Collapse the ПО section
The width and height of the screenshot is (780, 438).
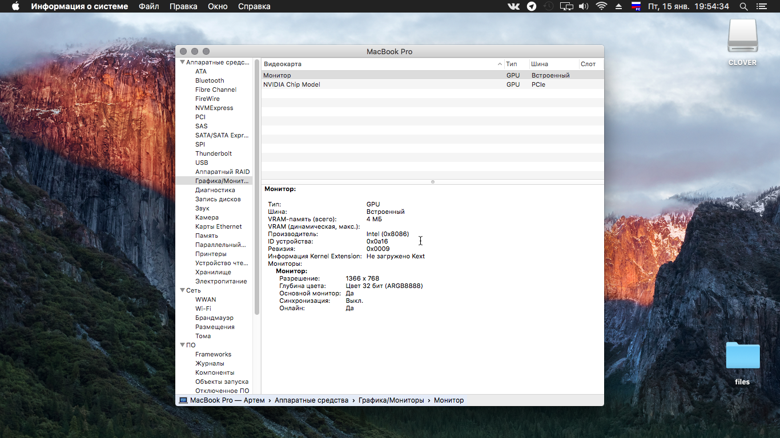tap(183, 345)
